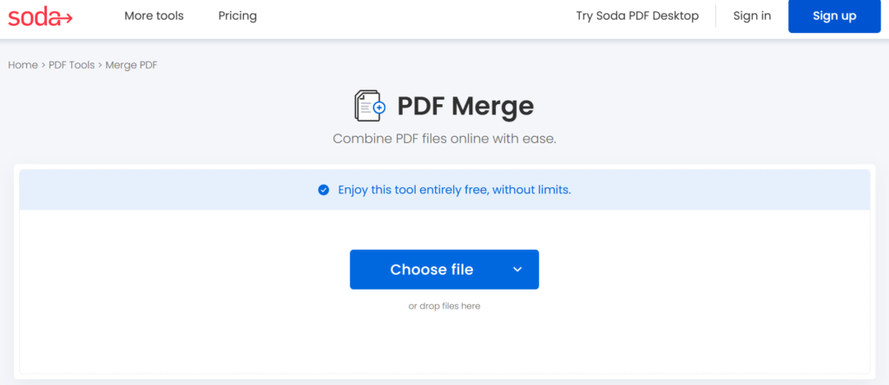Image resolution: width=889 pixels, height=385 pixels.
Task: Expand the Choose file dropdown arrow
Action: pyautogui.click(x=517, y=270)
